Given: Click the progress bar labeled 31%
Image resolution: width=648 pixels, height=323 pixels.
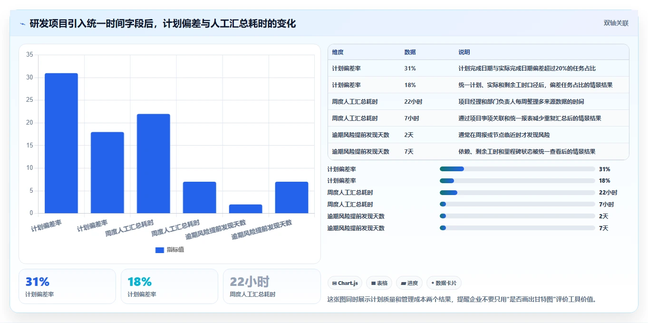Looking at the screenshot, I should tap(518, 169).
